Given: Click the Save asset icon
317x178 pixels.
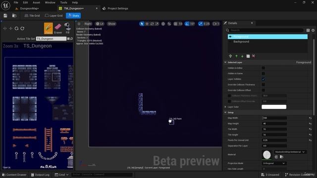Looking at the screenshot, I should (5, 15).
